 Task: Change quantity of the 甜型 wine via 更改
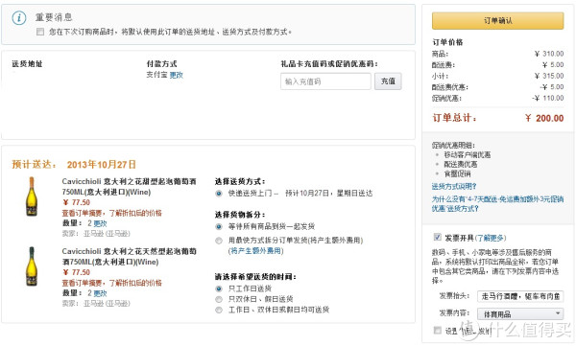pos(100,223)
